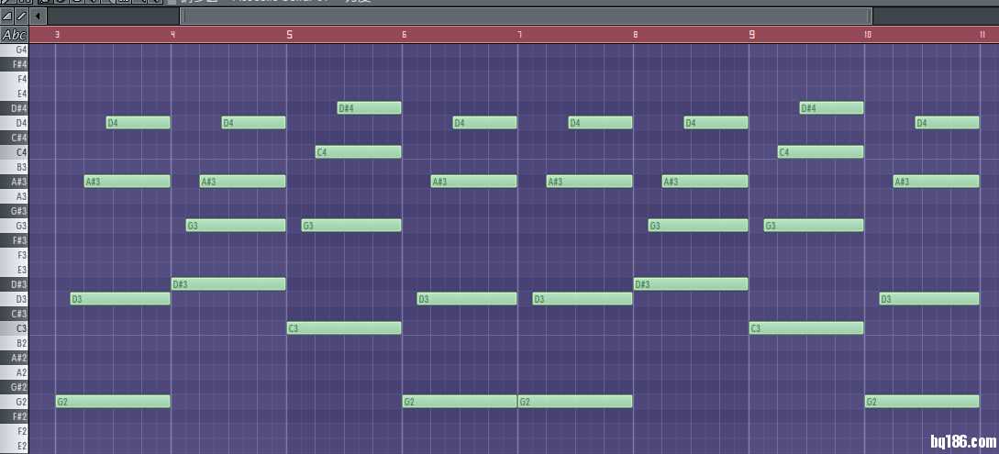This screenshot has width=999, height=454.
Task: Toggle the portamento diagonal line icon
Action: click(20, 16)
